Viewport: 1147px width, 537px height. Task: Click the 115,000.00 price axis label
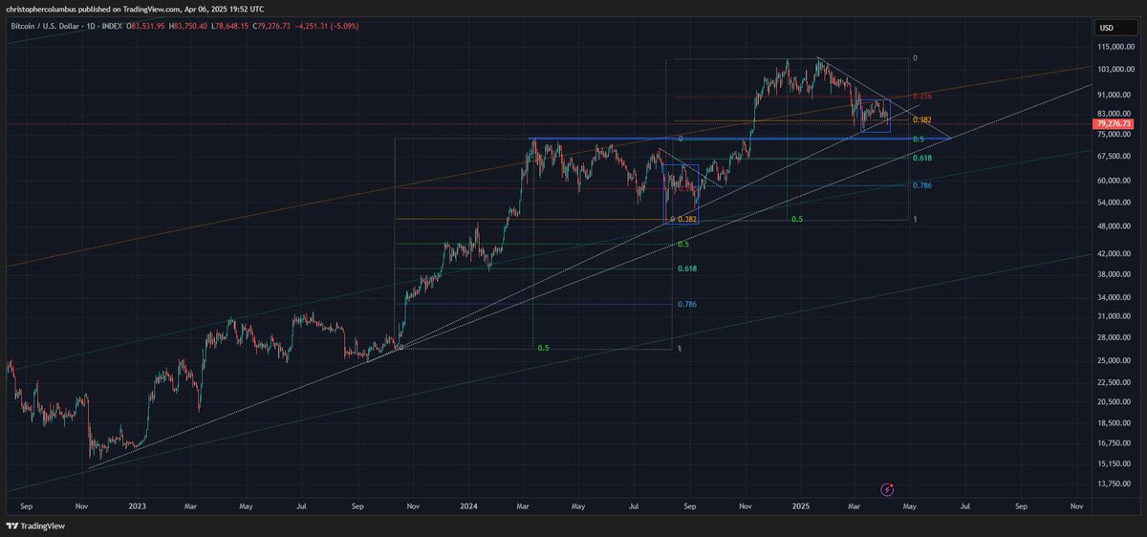1117,46
